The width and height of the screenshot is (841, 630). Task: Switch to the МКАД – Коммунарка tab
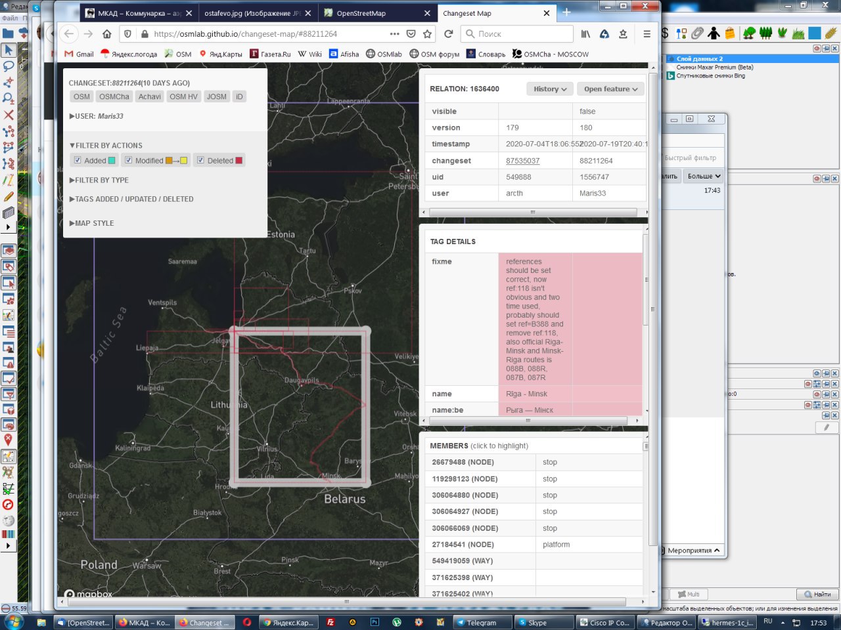click(139, 13)
